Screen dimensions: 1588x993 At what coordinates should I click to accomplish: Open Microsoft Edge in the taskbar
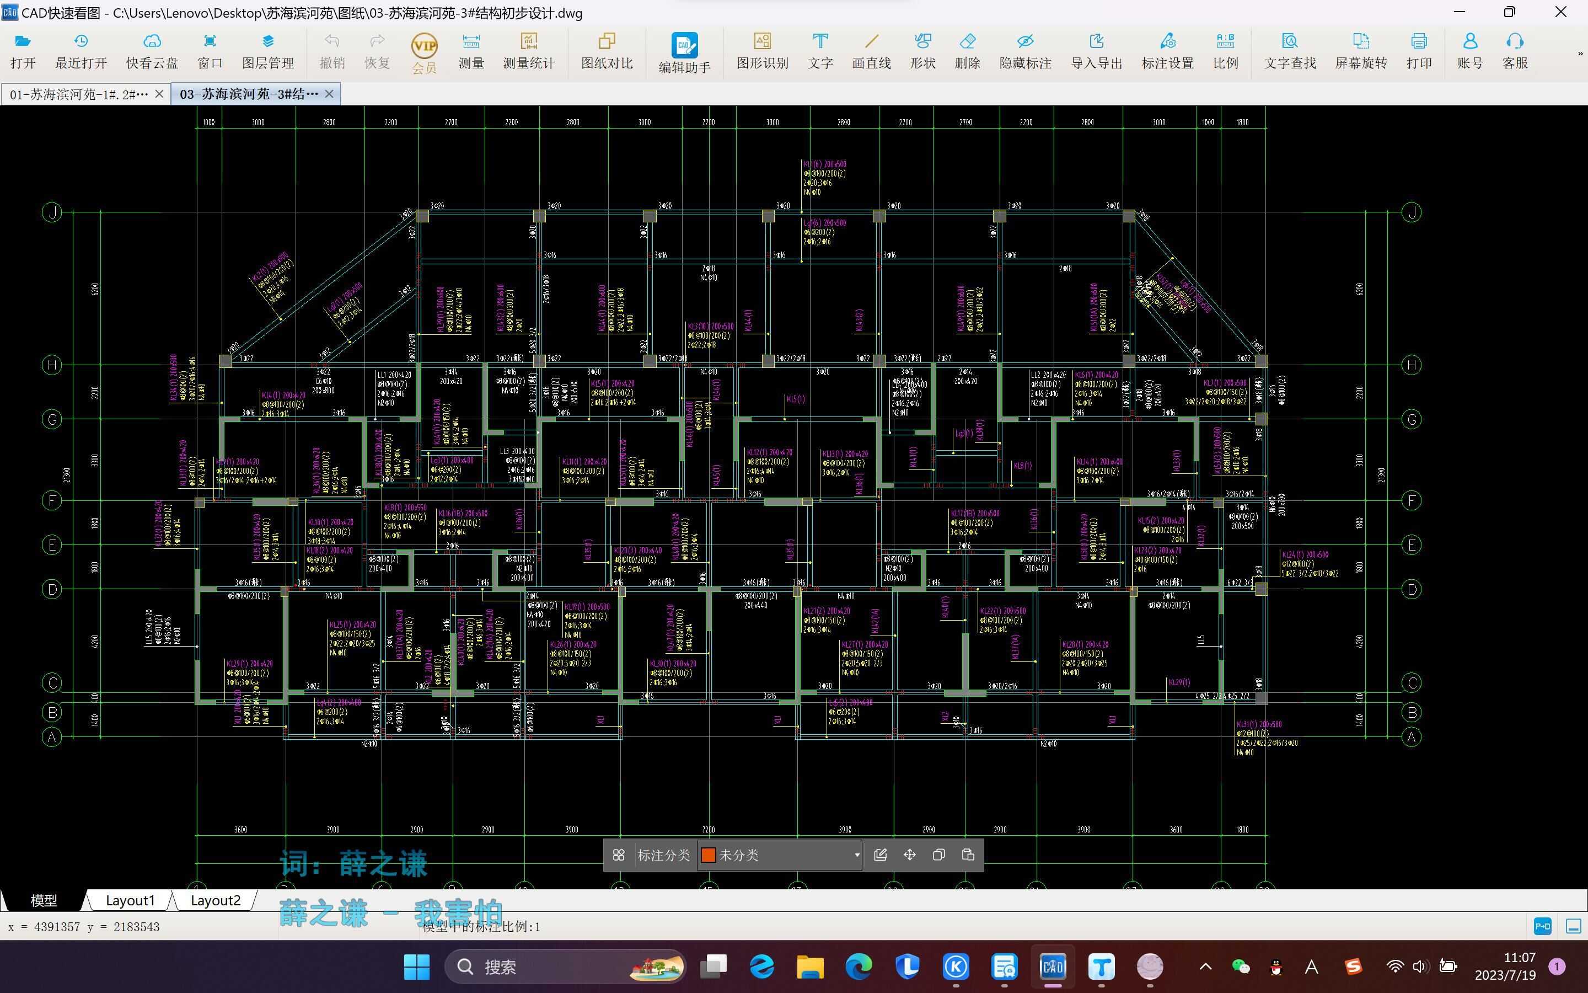[859, 967]
